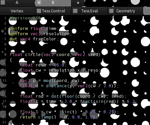Screen dimensions: 150x125
Task: Click 'uniform vec2 resolution;' code line
Action: click(x=40, y=34)
